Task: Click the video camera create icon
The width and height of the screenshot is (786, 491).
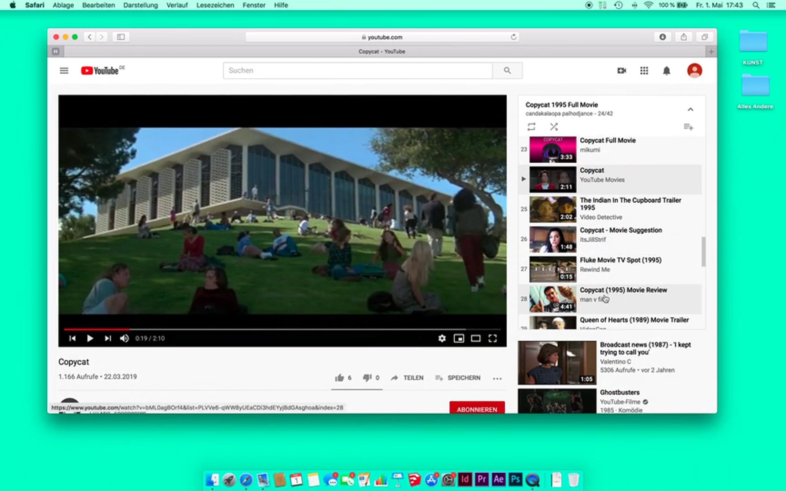Action: (621, 70)
